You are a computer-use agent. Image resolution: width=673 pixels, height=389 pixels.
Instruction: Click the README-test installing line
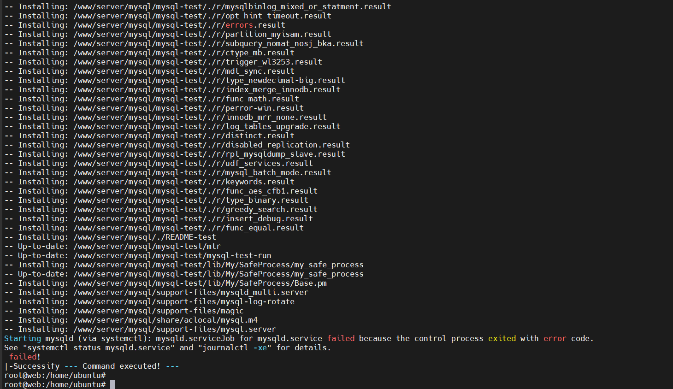click(x=144, y=237)
